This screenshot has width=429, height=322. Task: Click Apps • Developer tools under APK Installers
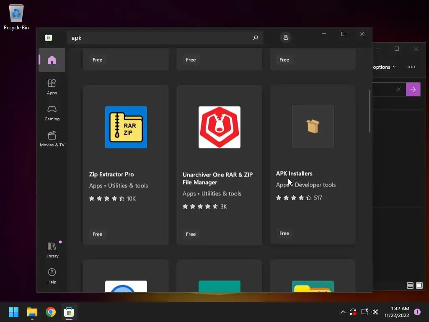[305, 185]
